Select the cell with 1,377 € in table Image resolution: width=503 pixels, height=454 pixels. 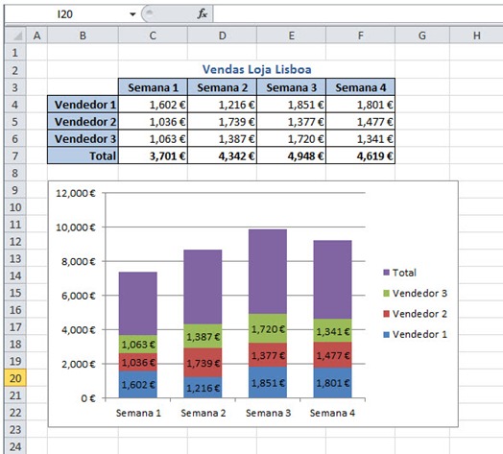tap(291, 122)
